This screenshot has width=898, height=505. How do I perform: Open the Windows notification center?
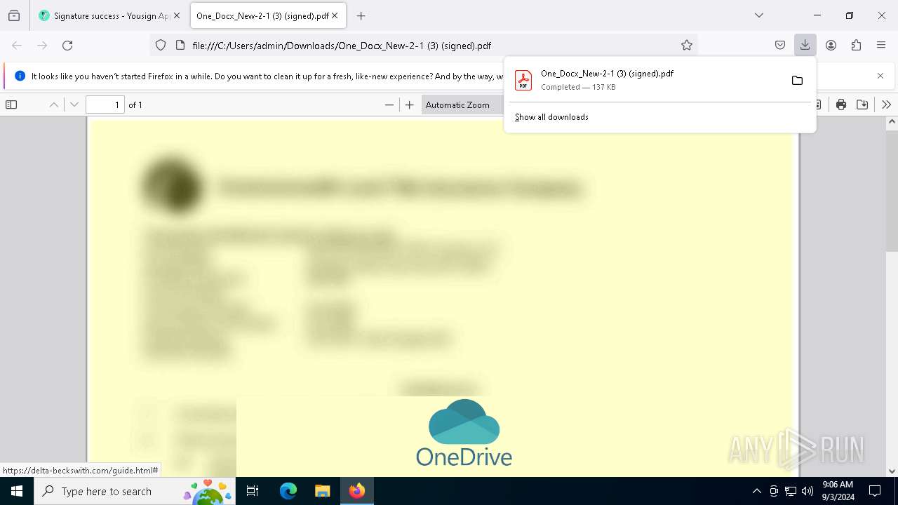(875, 491)
